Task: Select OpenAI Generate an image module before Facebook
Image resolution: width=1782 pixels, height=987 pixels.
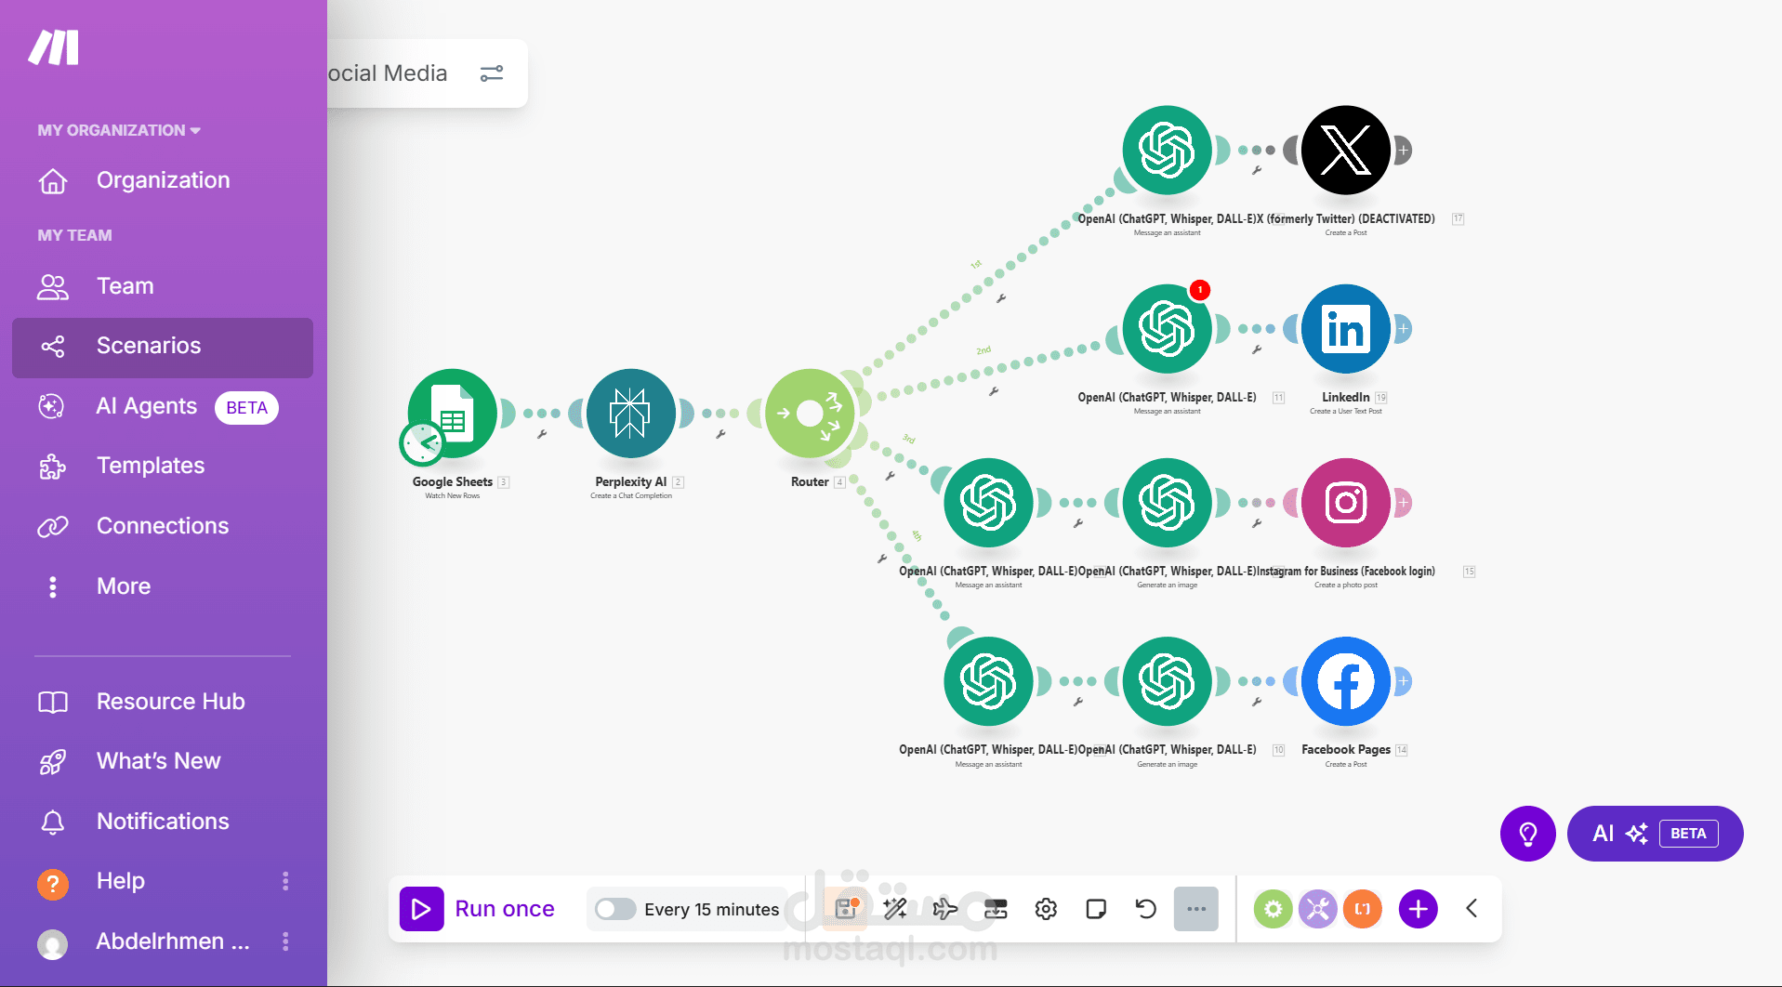Action: pyautogui.click(x=1167, y=681)
